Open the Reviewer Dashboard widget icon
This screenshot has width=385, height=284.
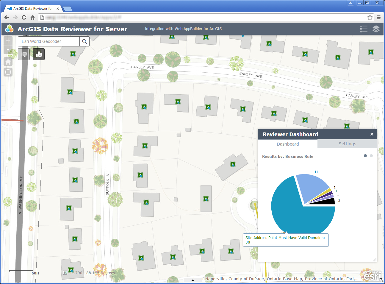(39, 54)
